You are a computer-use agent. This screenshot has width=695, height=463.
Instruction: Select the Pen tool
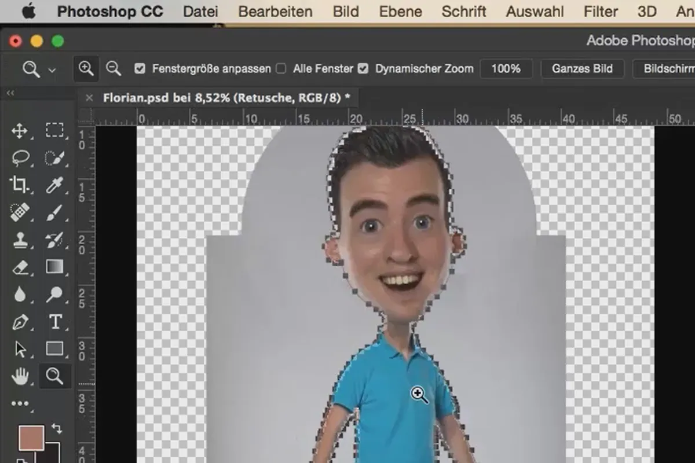[20, 322]
